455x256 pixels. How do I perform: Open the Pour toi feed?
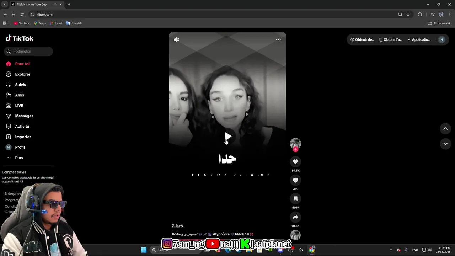tap(18, 64)
